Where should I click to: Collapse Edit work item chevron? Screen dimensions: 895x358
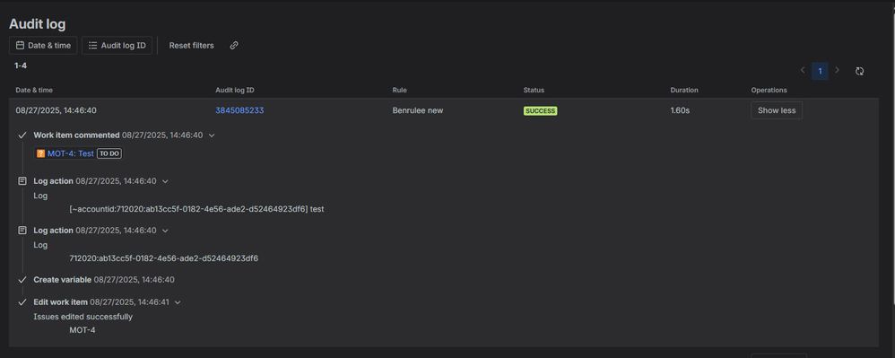pyautogui.click(x=178, y=302)
